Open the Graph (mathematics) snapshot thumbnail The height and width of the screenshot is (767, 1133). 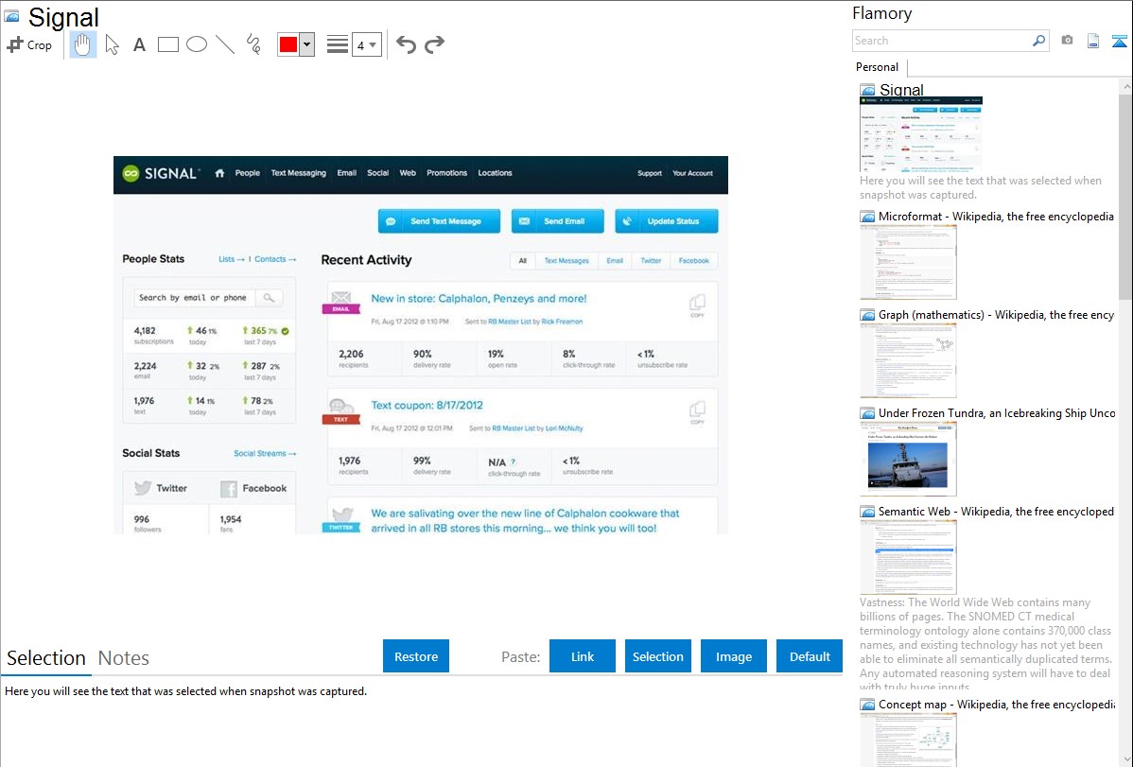pos(908,360)
